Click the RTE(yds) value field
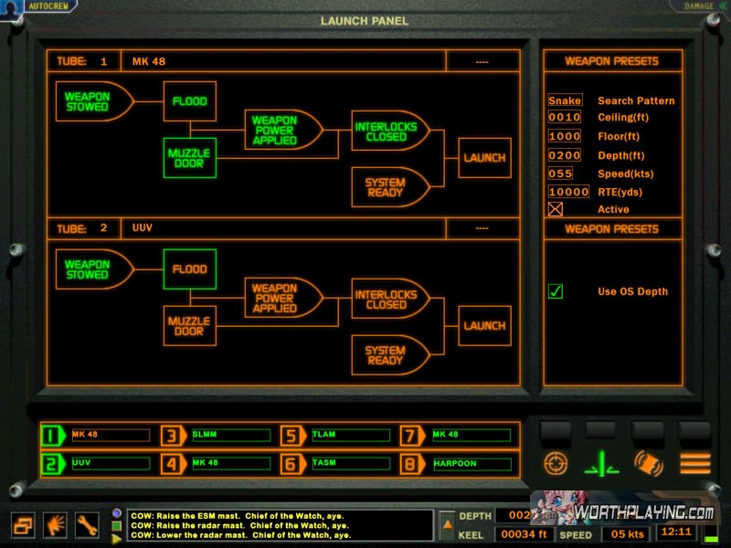 click(x=568, y=192)
